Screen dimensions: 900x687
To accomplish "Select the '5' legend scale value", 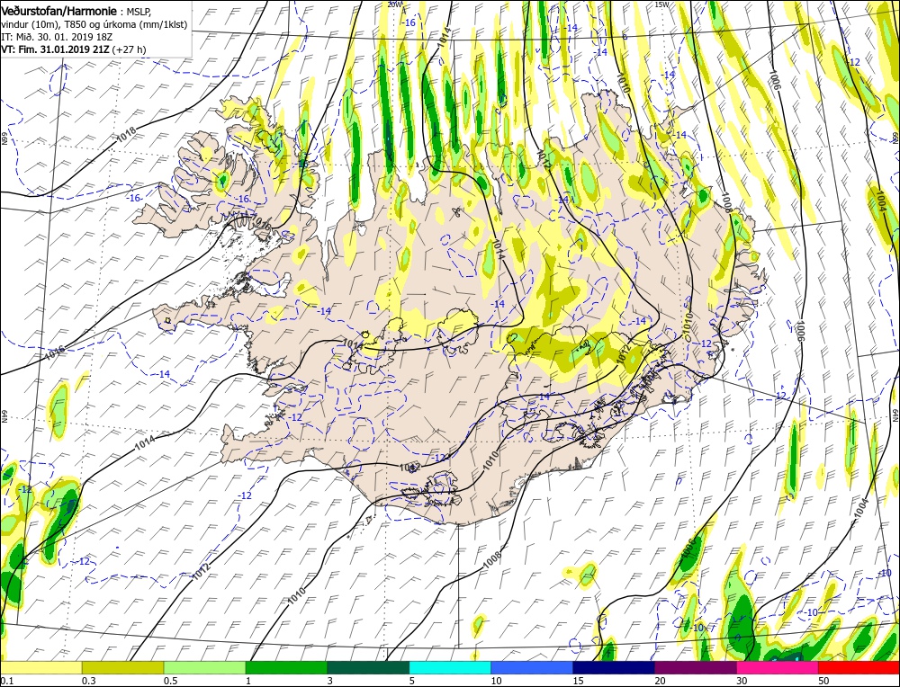I will 412,681.
